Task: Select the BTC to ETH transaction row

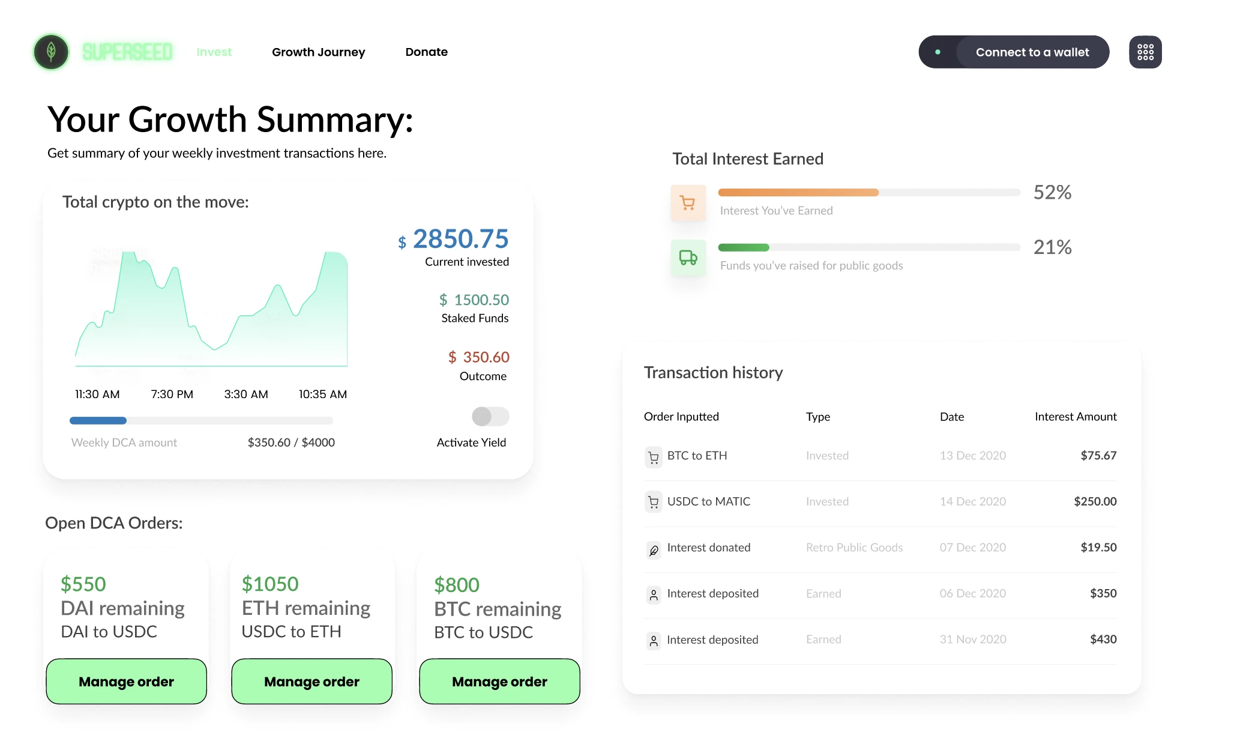Action: (x=880, y=456)
